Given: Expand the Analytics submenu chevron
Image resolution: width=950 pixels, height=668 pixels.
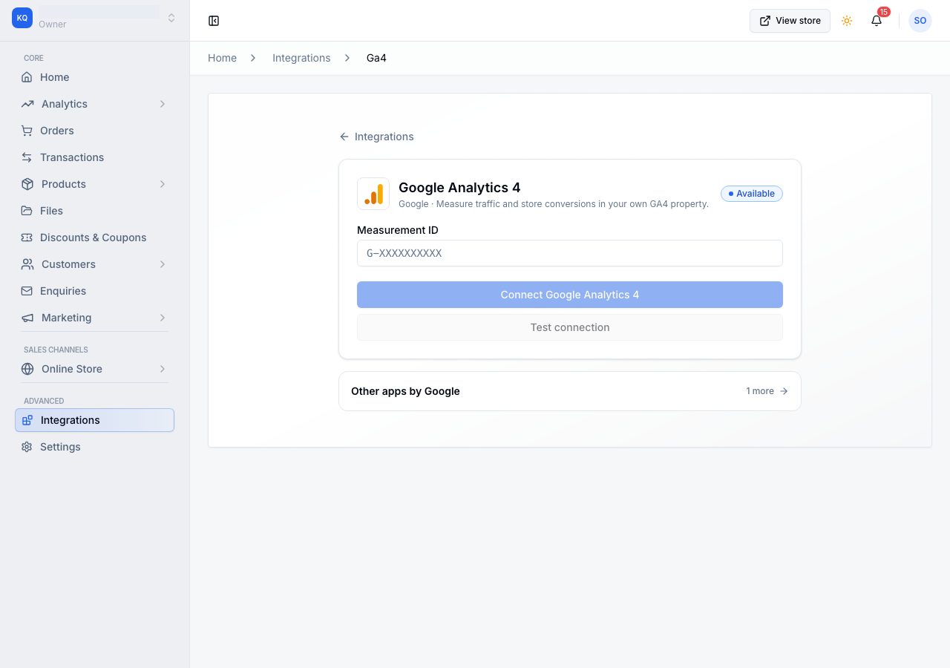Looking at the screenshot, I should coord(162,104).
